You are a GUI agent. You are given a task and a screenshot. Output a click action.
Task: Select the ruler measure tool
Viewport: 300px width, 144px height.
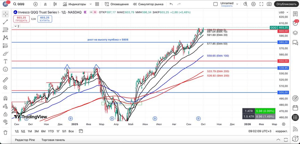pyautogui.click(x=5, y=80)
